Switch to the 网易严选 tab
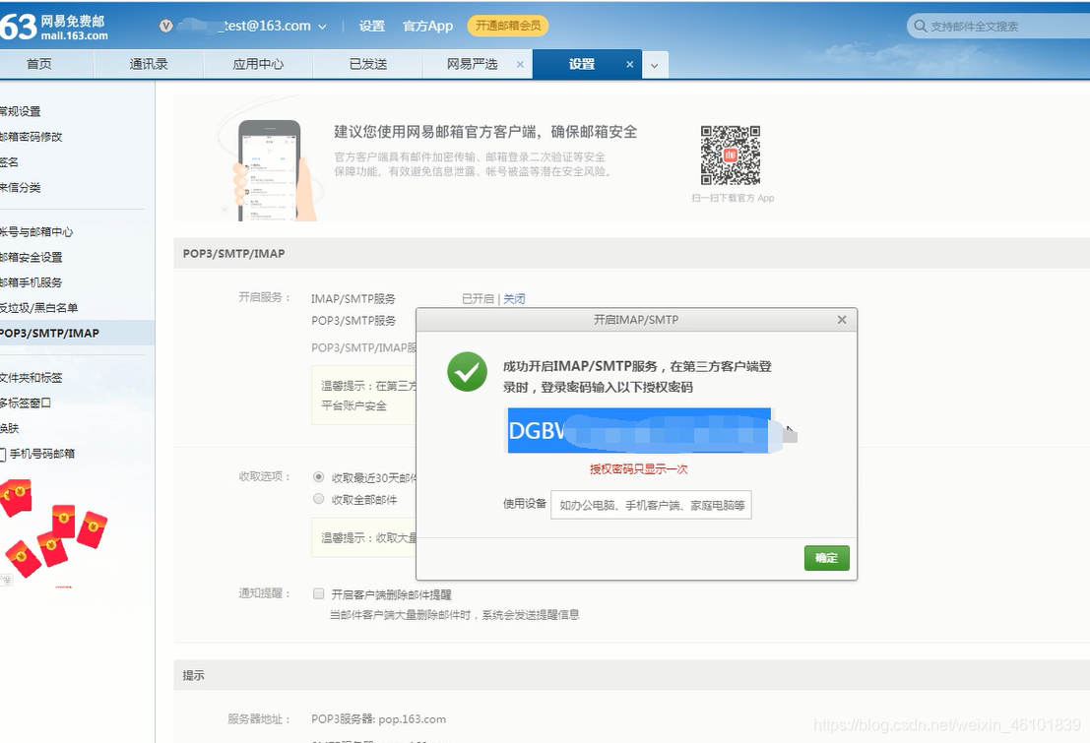Image resolution: width=1090 pixels, height=743 pixels. point(473,64)
